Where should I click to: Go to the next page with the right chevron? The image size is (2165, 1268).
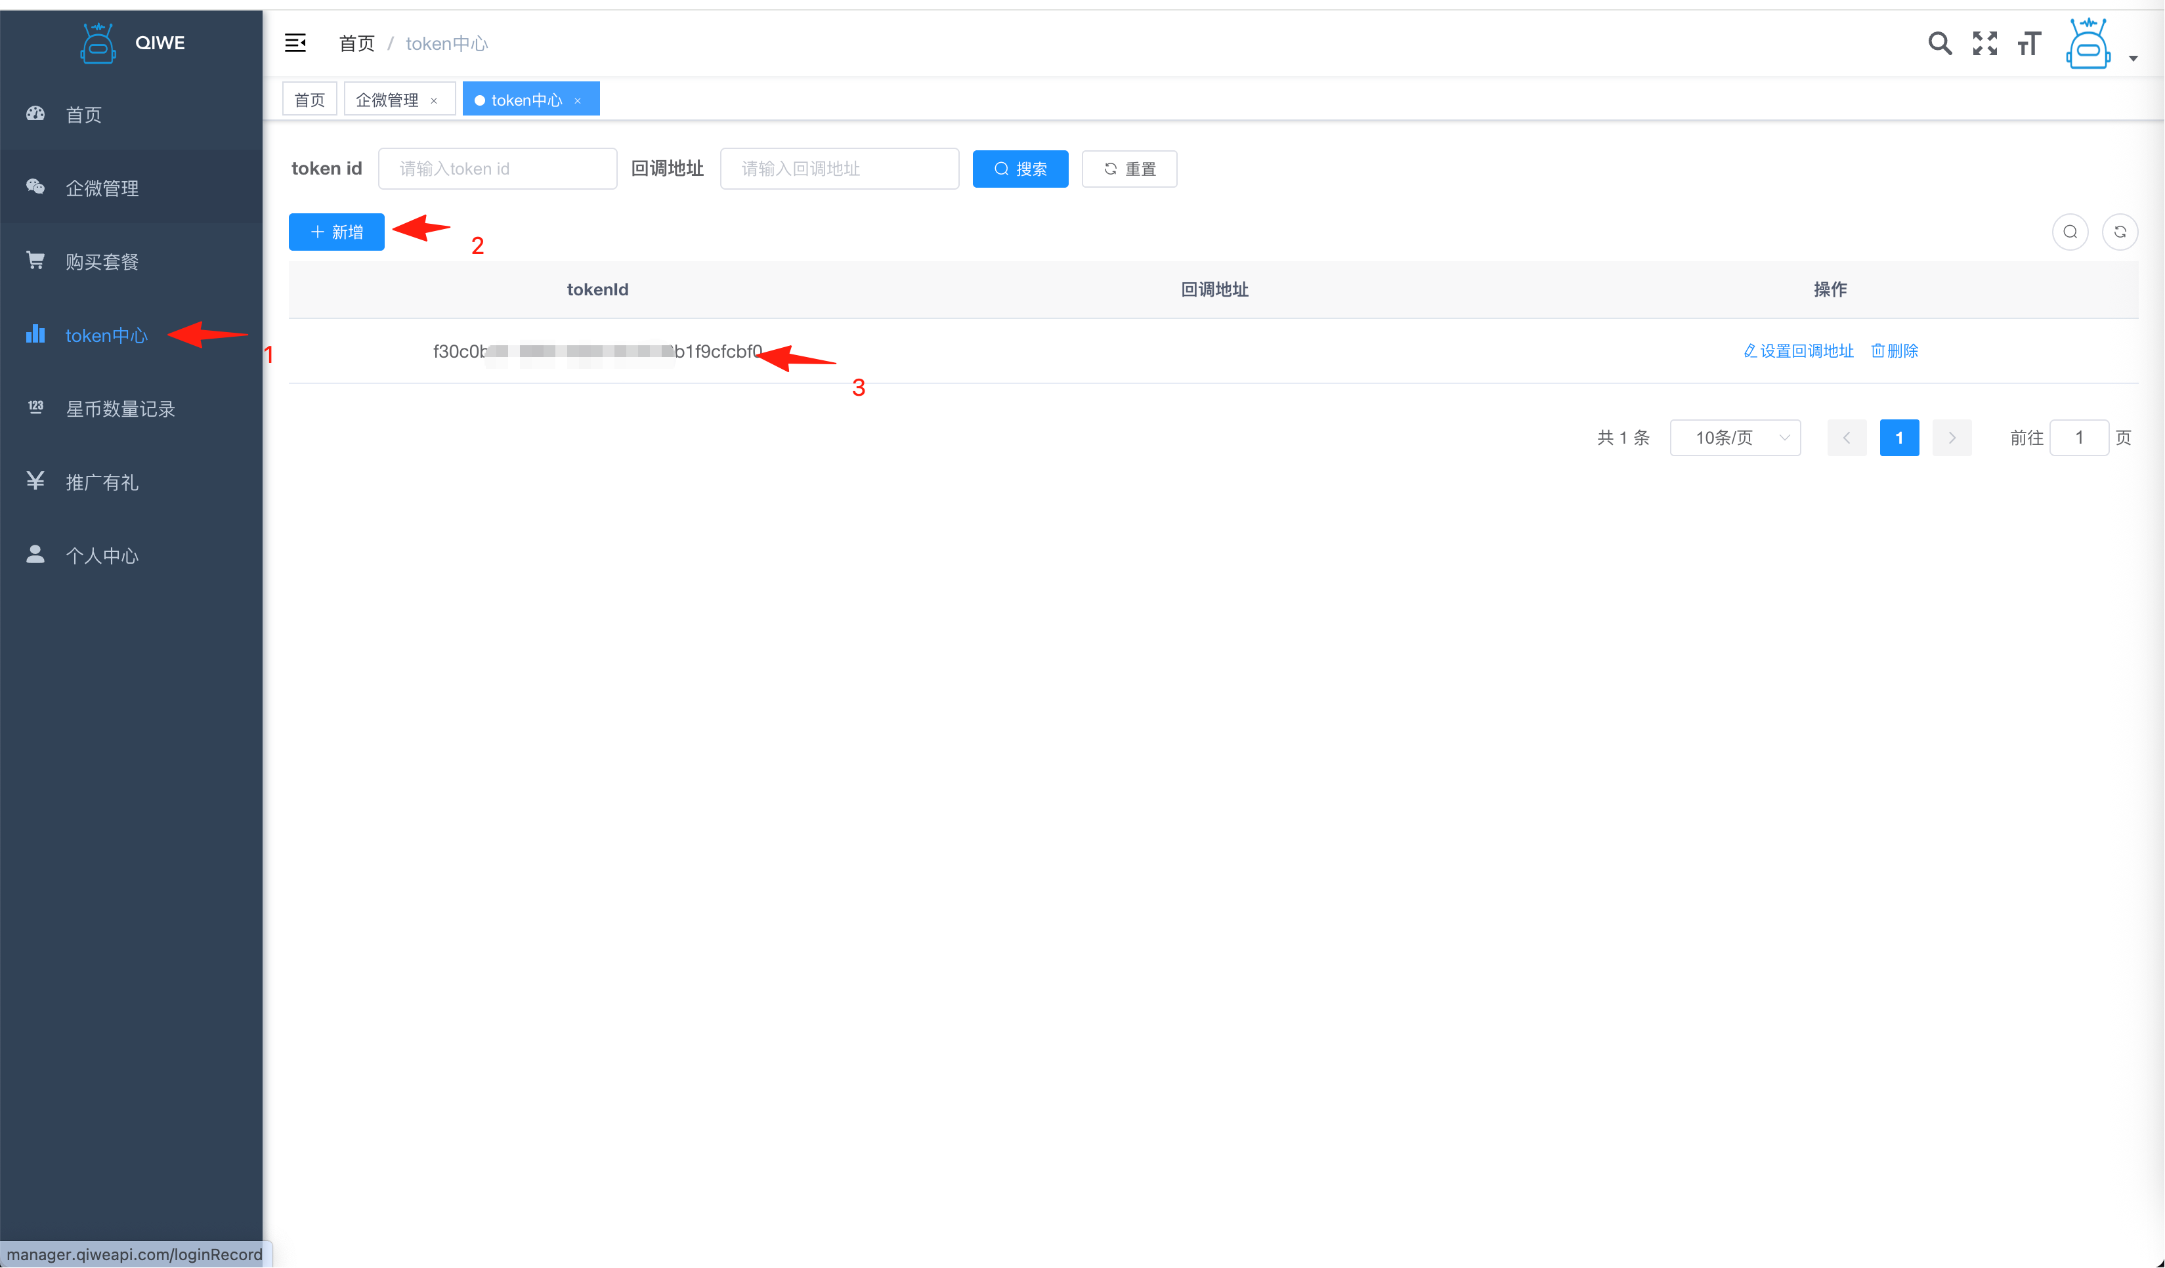pos(1951,438)
